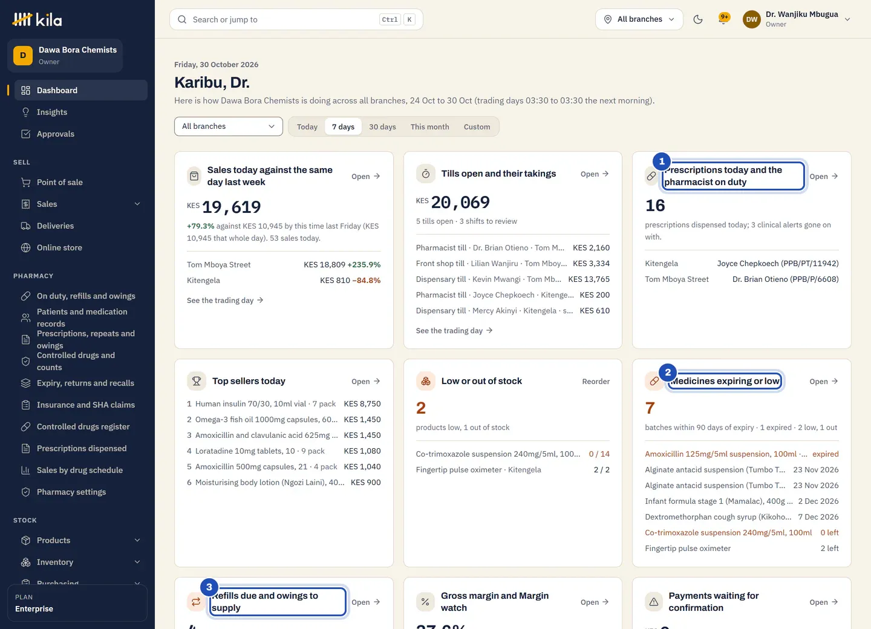
Task: Click the Enterprise plan box
Action: point(77,603)
